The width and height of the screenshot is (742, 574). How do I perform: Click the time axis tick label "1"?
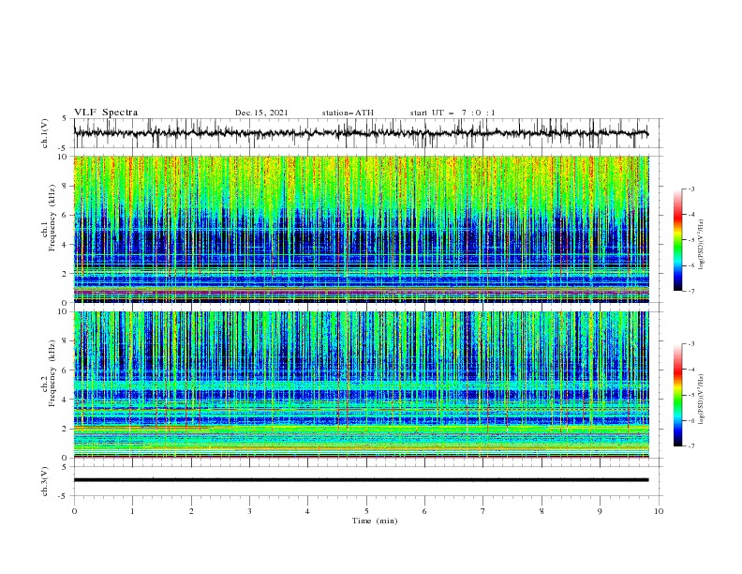(132, 511)
